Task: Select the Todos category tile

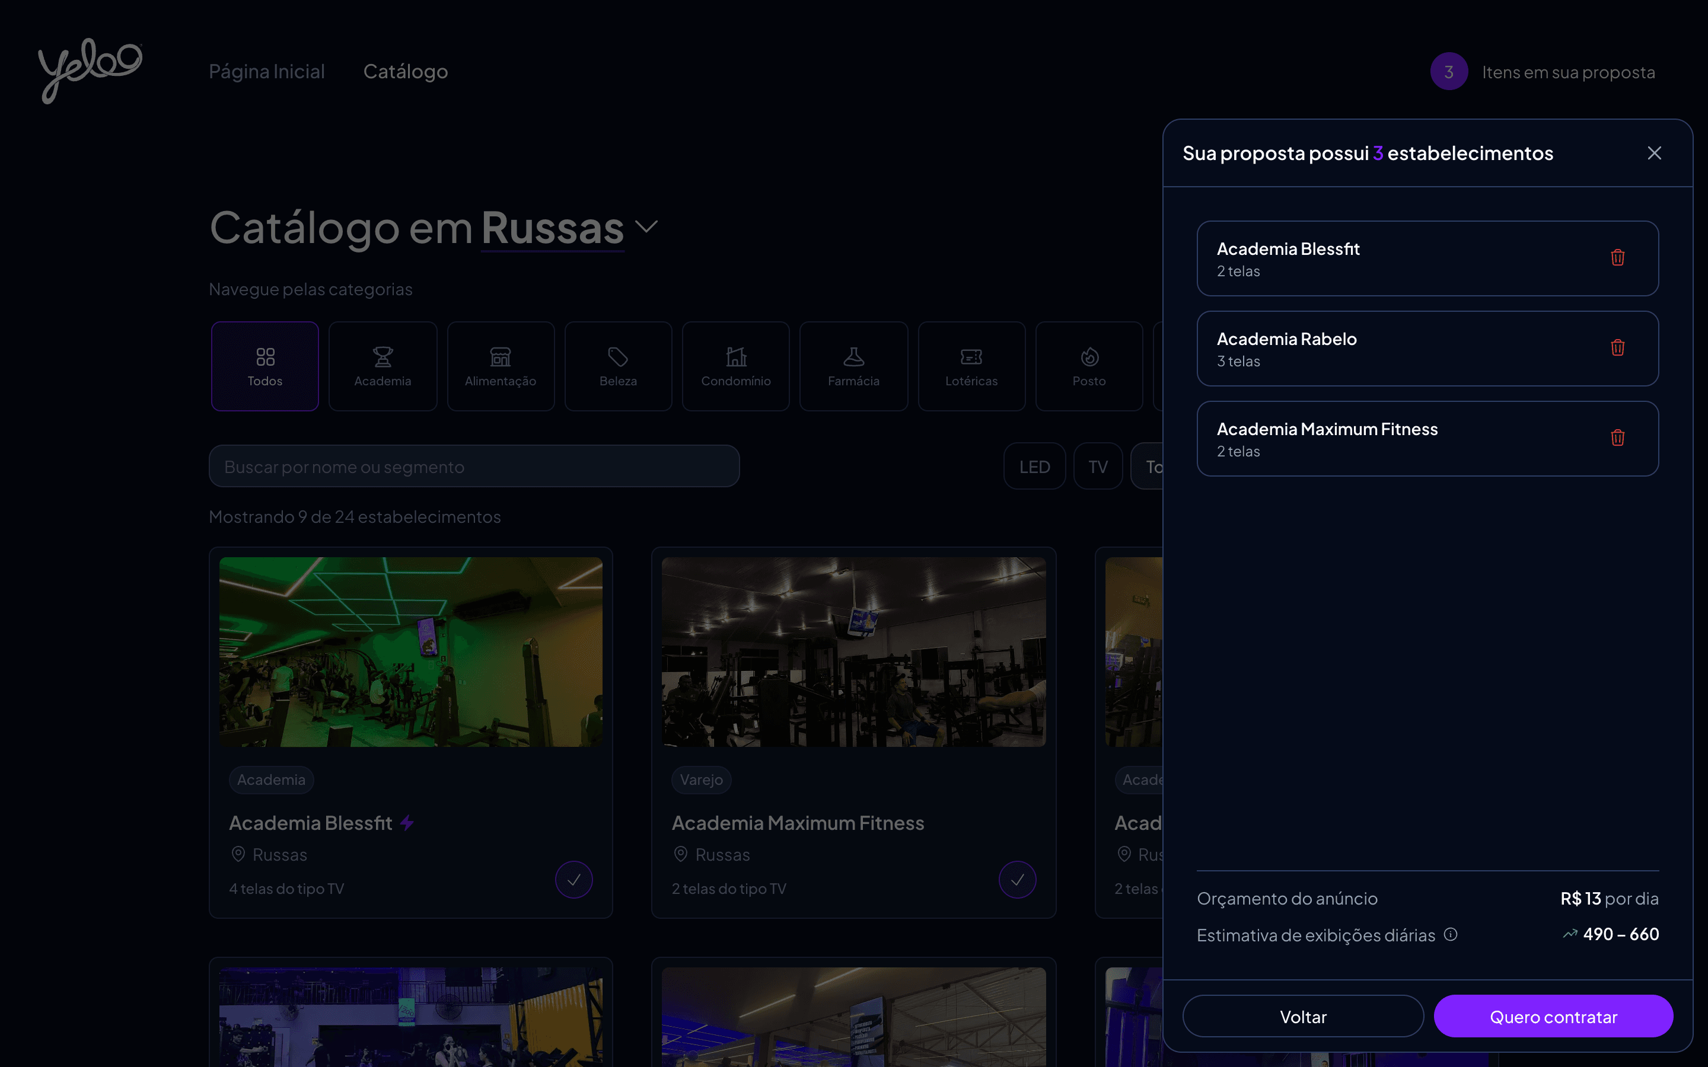Action: pyautogui.click(x=265, y=366)
